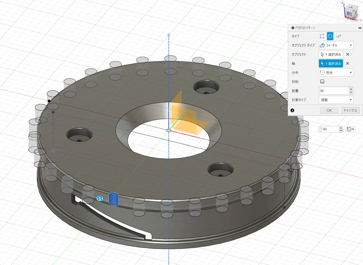
Task: Click the 上 face of the ViewCube
Action: [352, 8]
